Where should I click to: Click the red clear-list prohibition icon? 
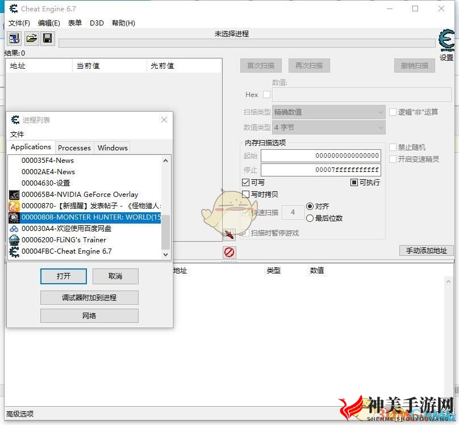[229, 253]
